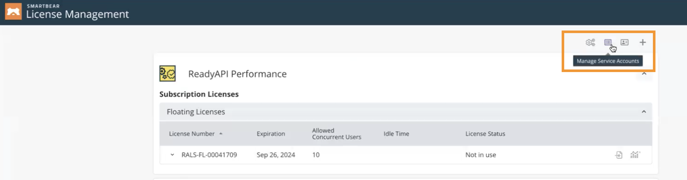Click the Sep 26, 2024 expiration value

[276, 155]
